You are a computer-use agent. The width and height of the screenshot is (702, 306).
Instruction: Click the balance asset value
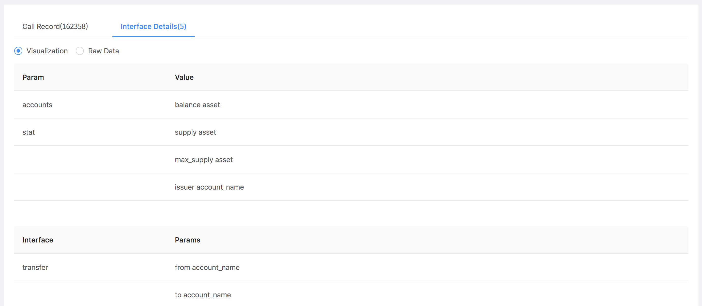click(x=197, y=105)
